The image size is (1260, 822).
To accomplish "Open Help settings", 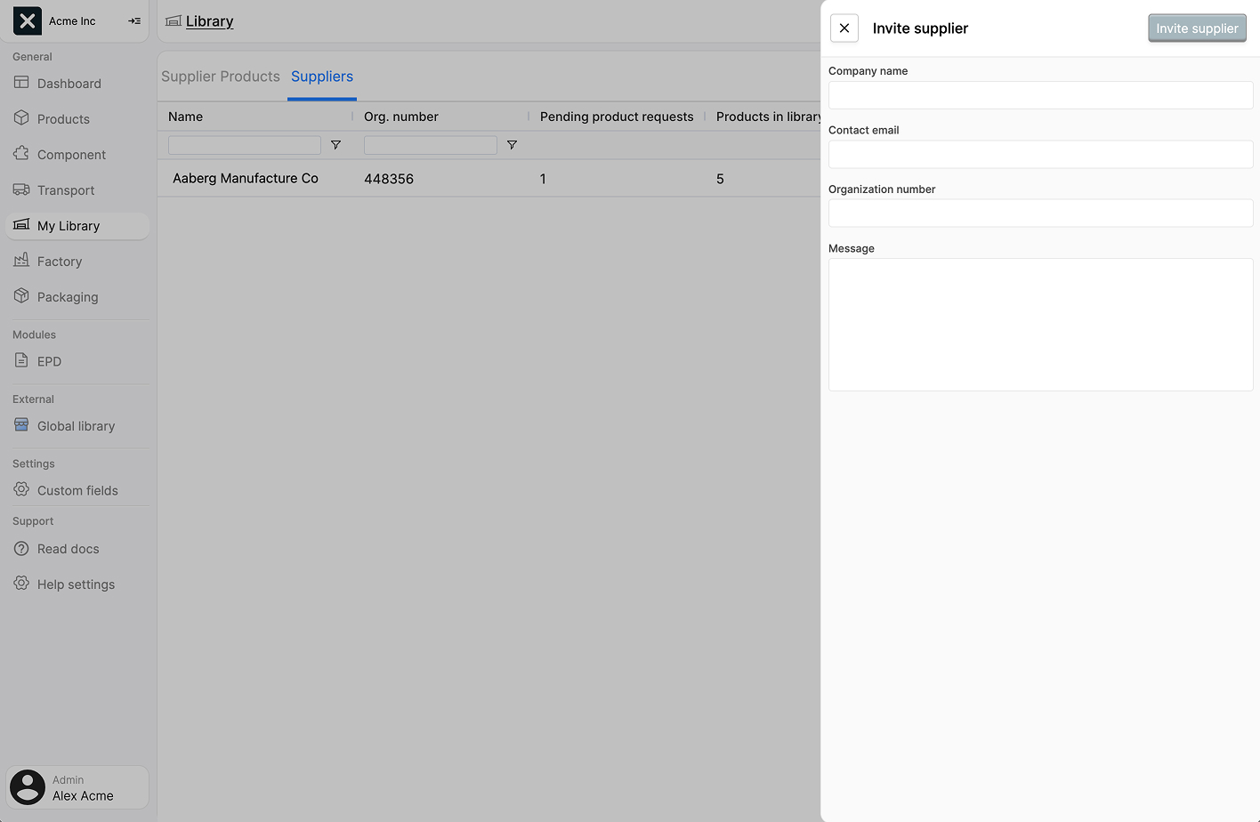I will click(76, 584).
